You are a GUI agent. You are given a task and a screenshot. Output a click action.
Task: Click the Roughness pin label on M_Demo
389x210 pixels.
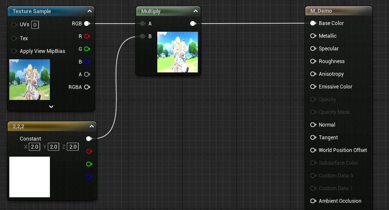point(331,61)
